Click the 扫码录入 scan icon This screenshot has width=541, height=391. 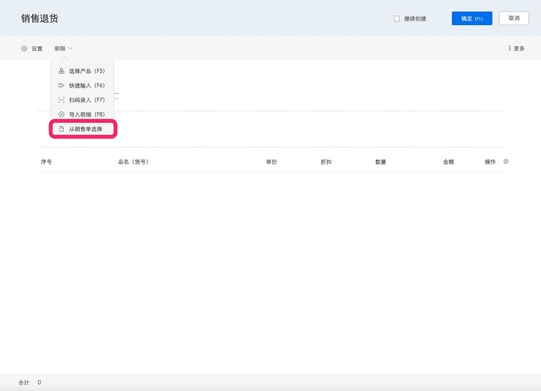61,100
